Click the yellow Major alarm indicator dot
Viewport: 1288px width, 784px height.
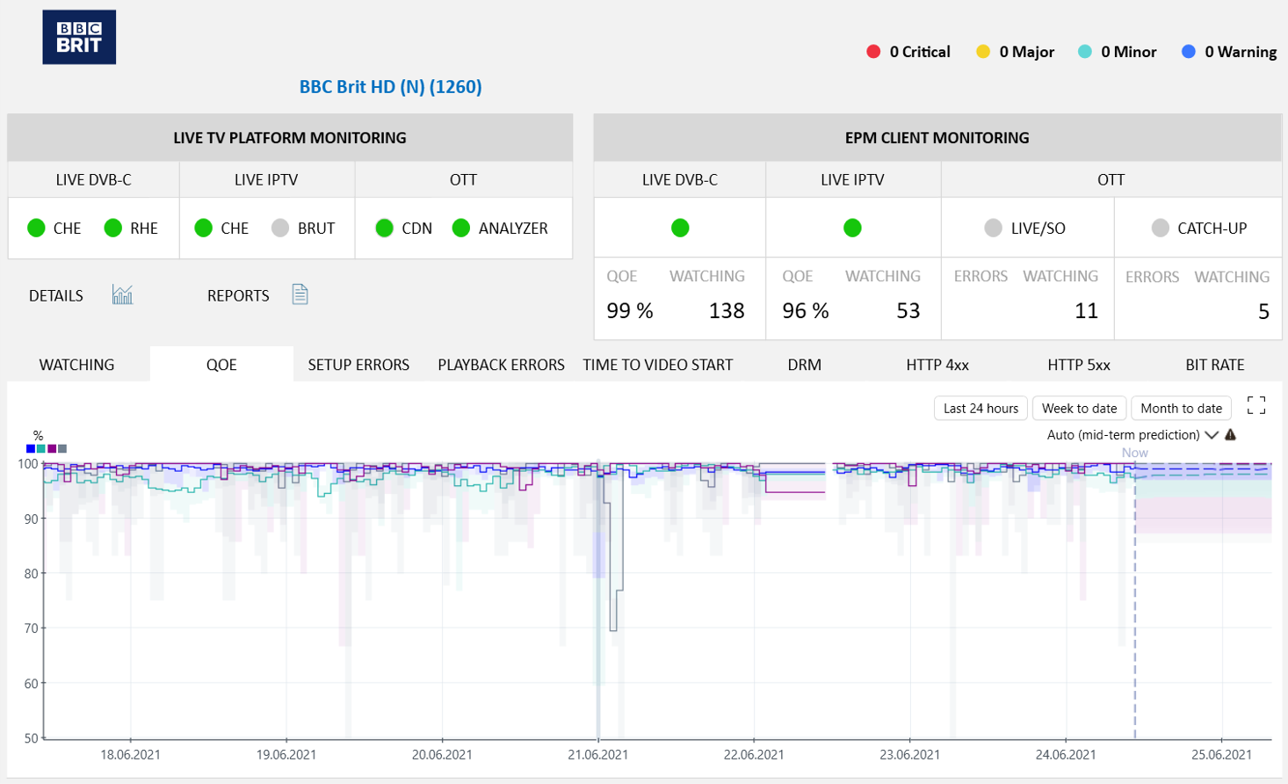(983, 52)
